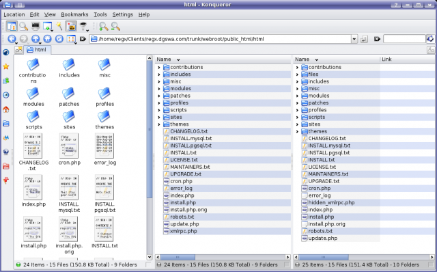Viewport: 437px width, 272px height.
Task: Click the zoom out magnifier icon
Action: coord(115,27)
